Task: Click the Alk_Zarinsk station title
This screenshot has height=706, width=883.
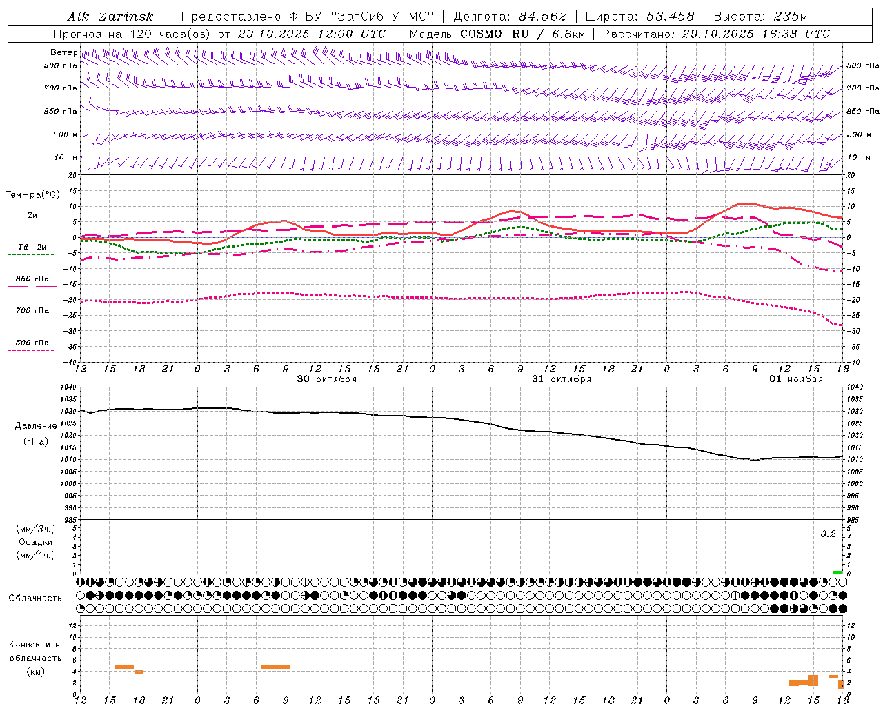Action: click(110, 17)
